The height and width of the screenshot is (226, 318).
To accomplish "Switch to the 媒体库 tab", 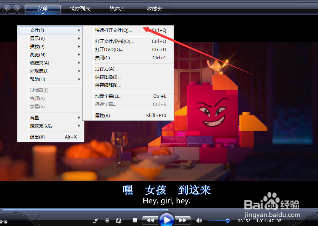I will click(x=117, y=9).
